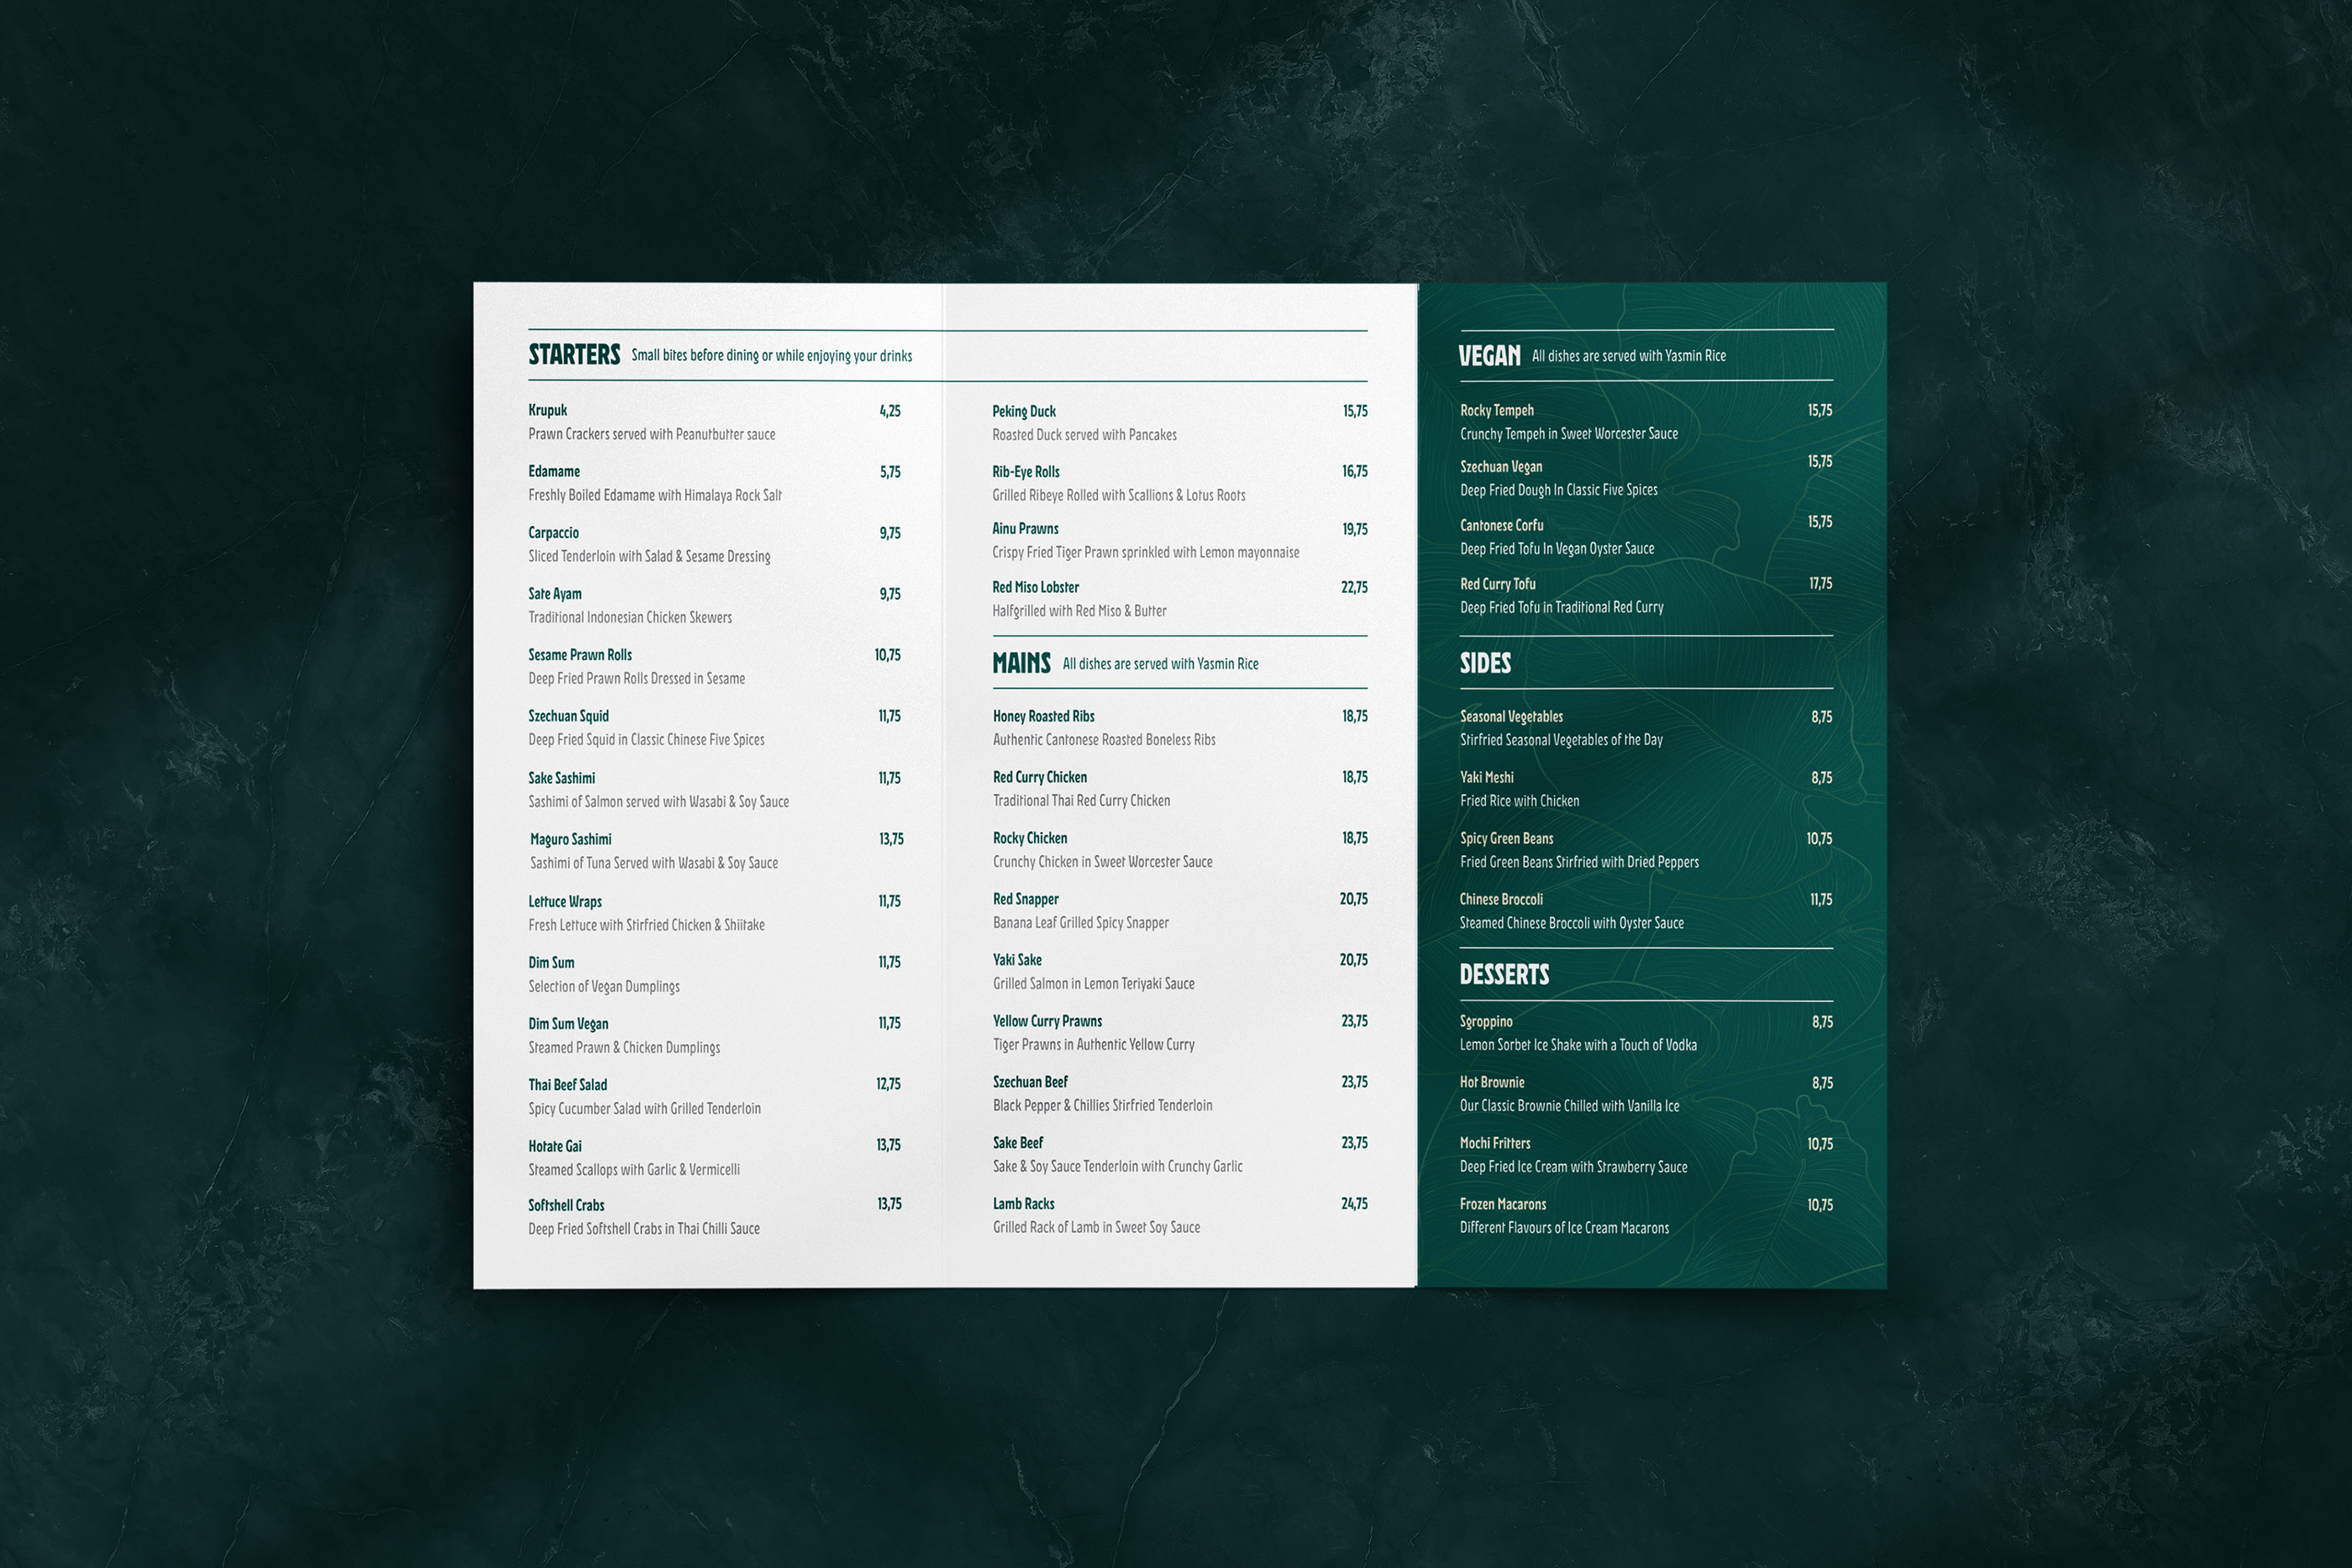Select the Frozen Macarons dessert

tap(1502, 1204)
